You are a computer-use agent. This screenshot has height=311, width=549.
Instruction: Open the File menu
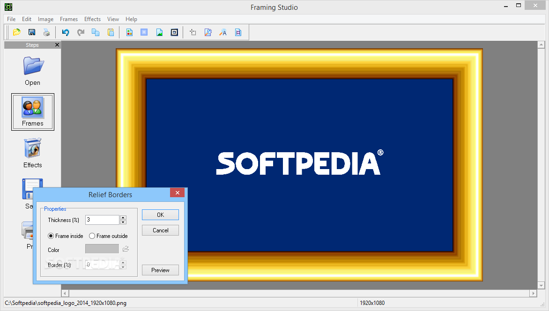[x=11, y=19]
